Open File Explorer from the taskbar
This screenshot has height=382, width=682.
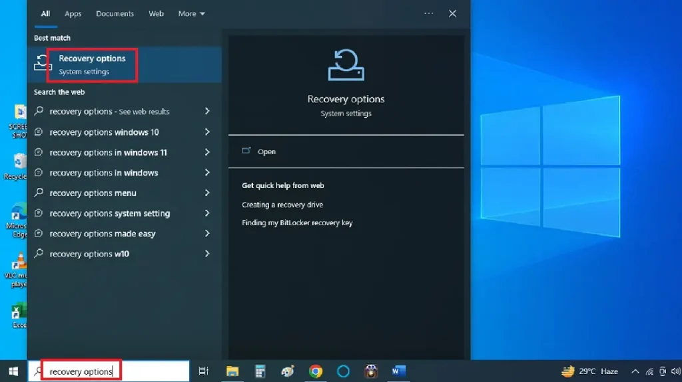click(x=232, y=371)
